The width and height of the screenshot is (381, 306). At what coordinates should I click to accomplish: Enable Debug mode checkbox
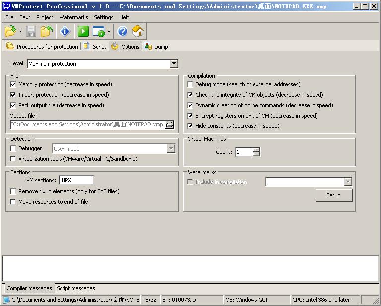tap(190, 84)
